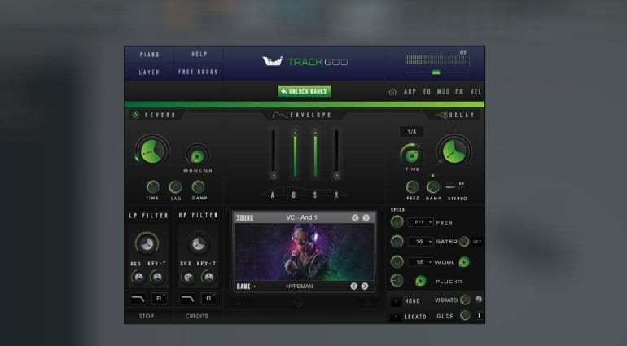Click the Vibrato amount knob
This screenshot has width=627, height=346.
tap(465, 300)
